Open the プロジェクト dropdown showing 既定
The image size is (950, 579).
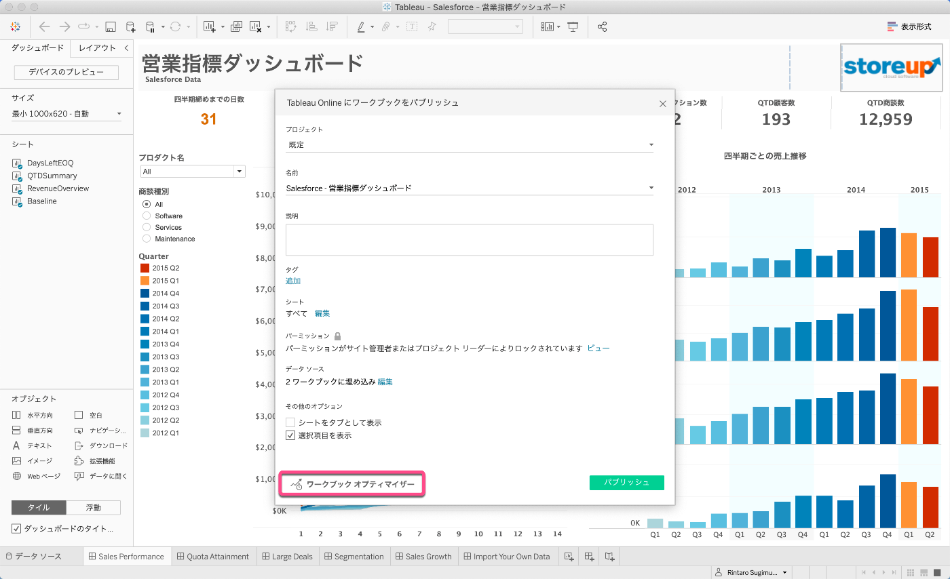470,144
